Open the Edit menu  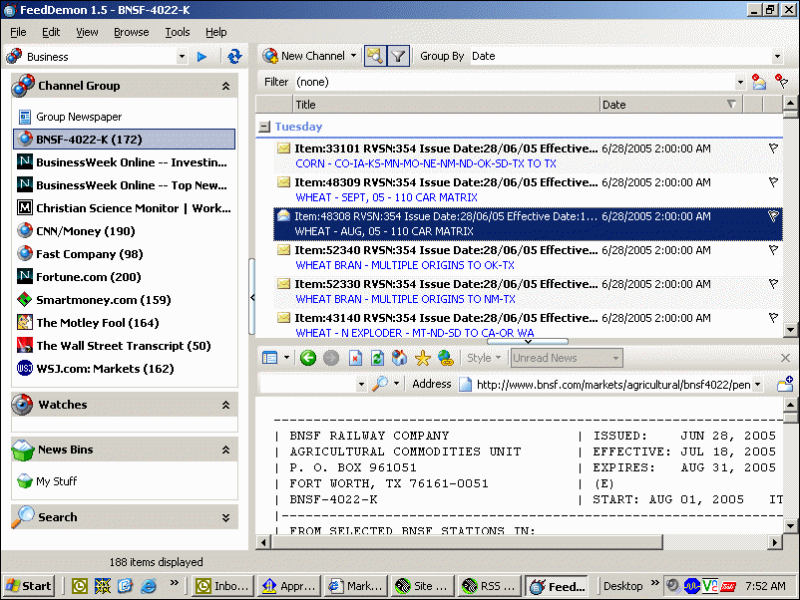51,32
